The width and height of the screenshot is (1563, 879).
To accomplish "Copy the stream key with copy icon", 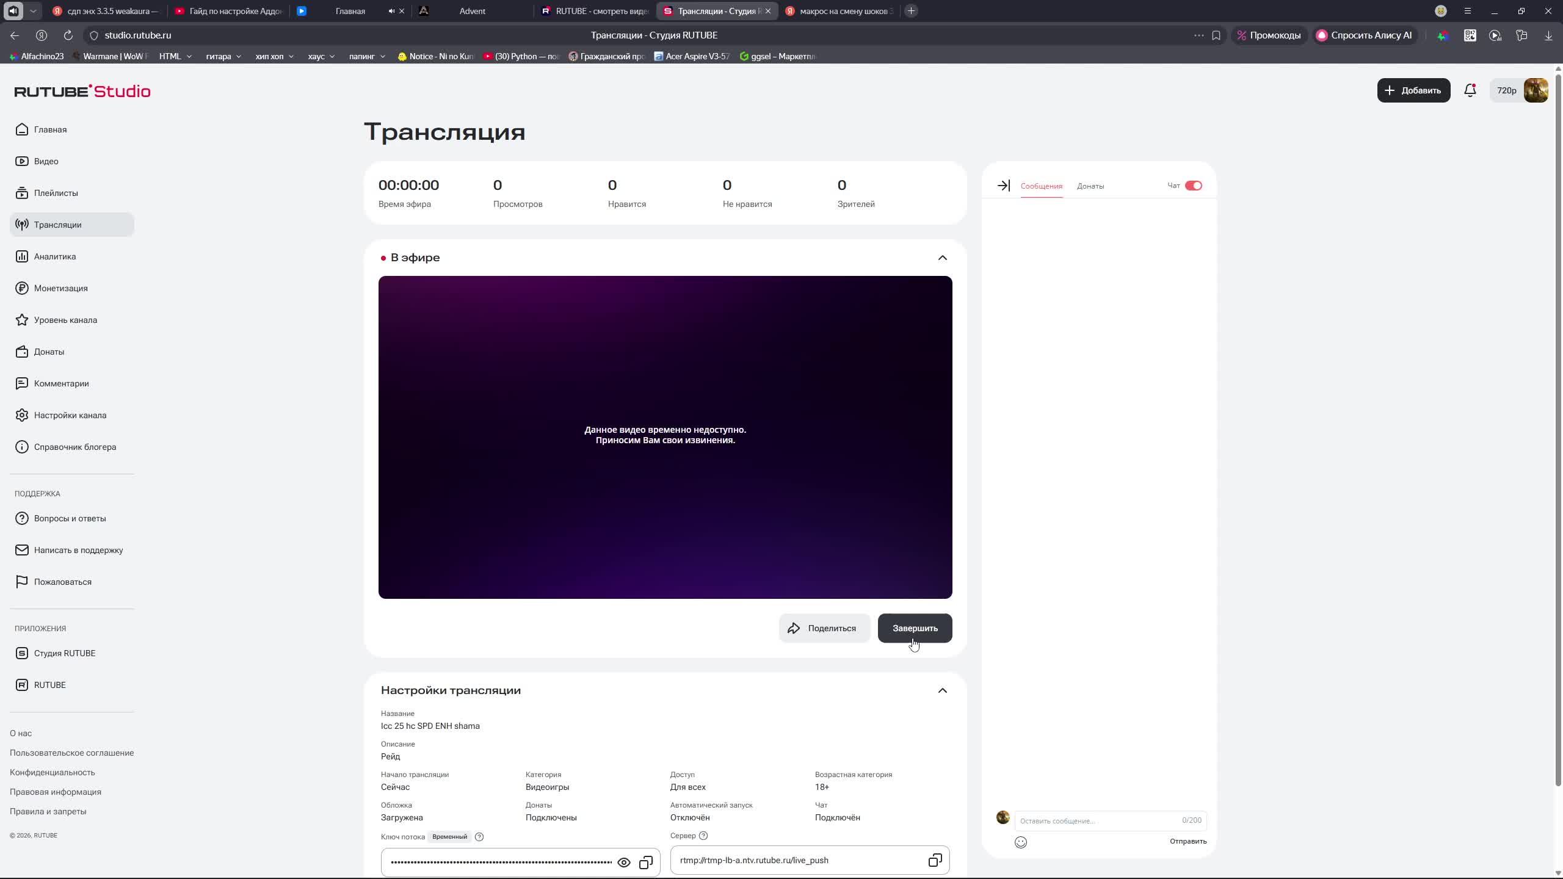I will (645, 863).
